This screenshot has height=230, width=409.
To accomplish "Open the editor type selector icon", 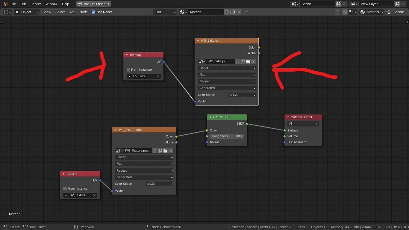I will pyautogui.click(x=7, y=12).
